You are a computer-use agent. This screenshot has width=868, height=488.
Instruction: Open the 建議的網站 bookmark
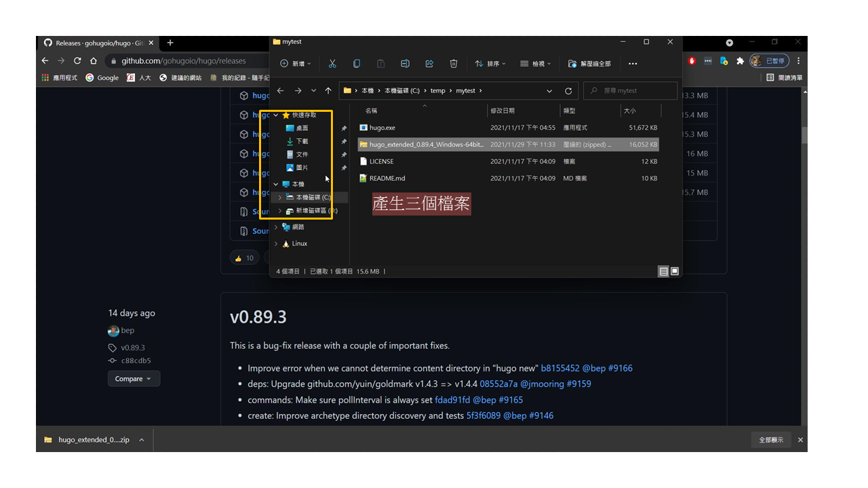pyautogui.click(x=180, y=78)
